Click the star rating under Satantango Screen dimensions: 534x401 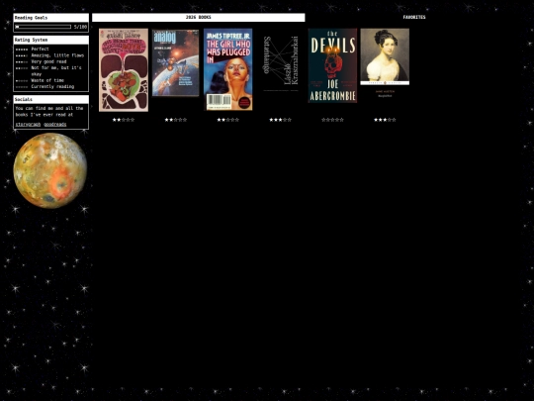pyautogui.click(x=280, y=120)
